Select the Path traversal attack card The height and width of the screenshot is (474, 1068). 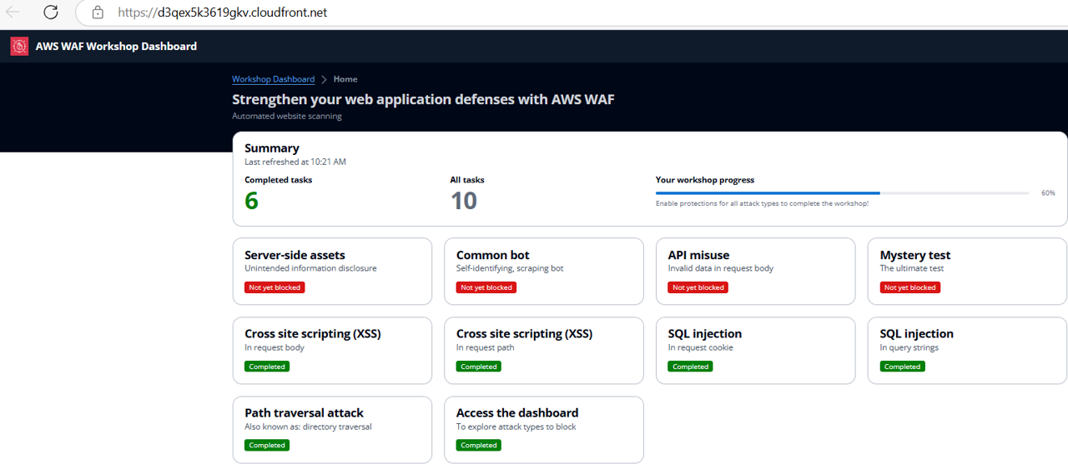332,429
